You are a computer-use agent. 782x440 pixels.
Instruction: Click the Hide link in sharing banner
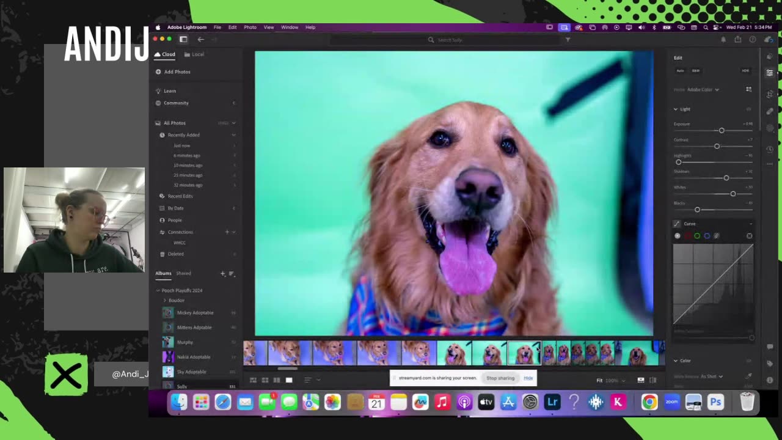(x=528, y=378)
